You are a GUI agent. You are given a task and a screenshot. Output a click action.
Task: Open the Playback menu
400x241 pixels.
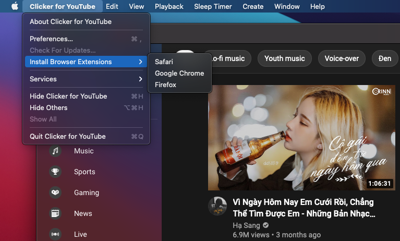coord(169,6)
